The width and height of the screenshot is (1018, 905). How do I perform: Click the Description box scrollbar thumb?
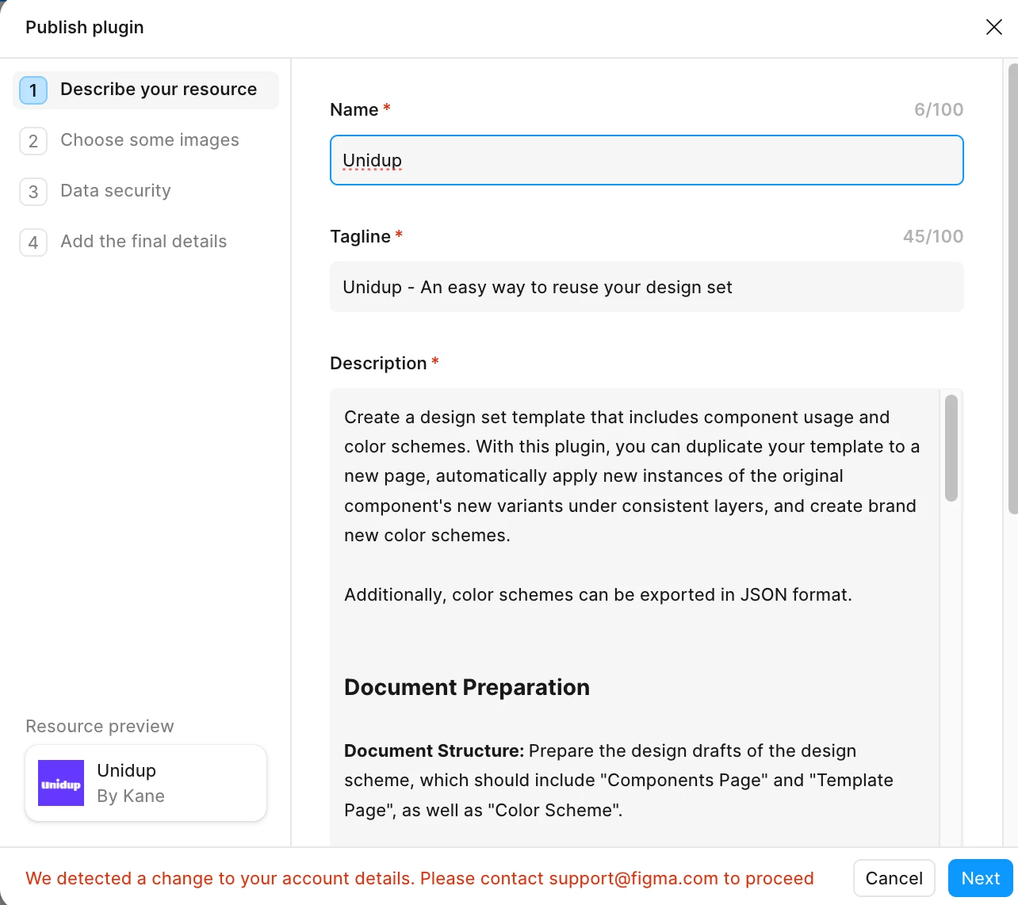(x=951, y=449)
